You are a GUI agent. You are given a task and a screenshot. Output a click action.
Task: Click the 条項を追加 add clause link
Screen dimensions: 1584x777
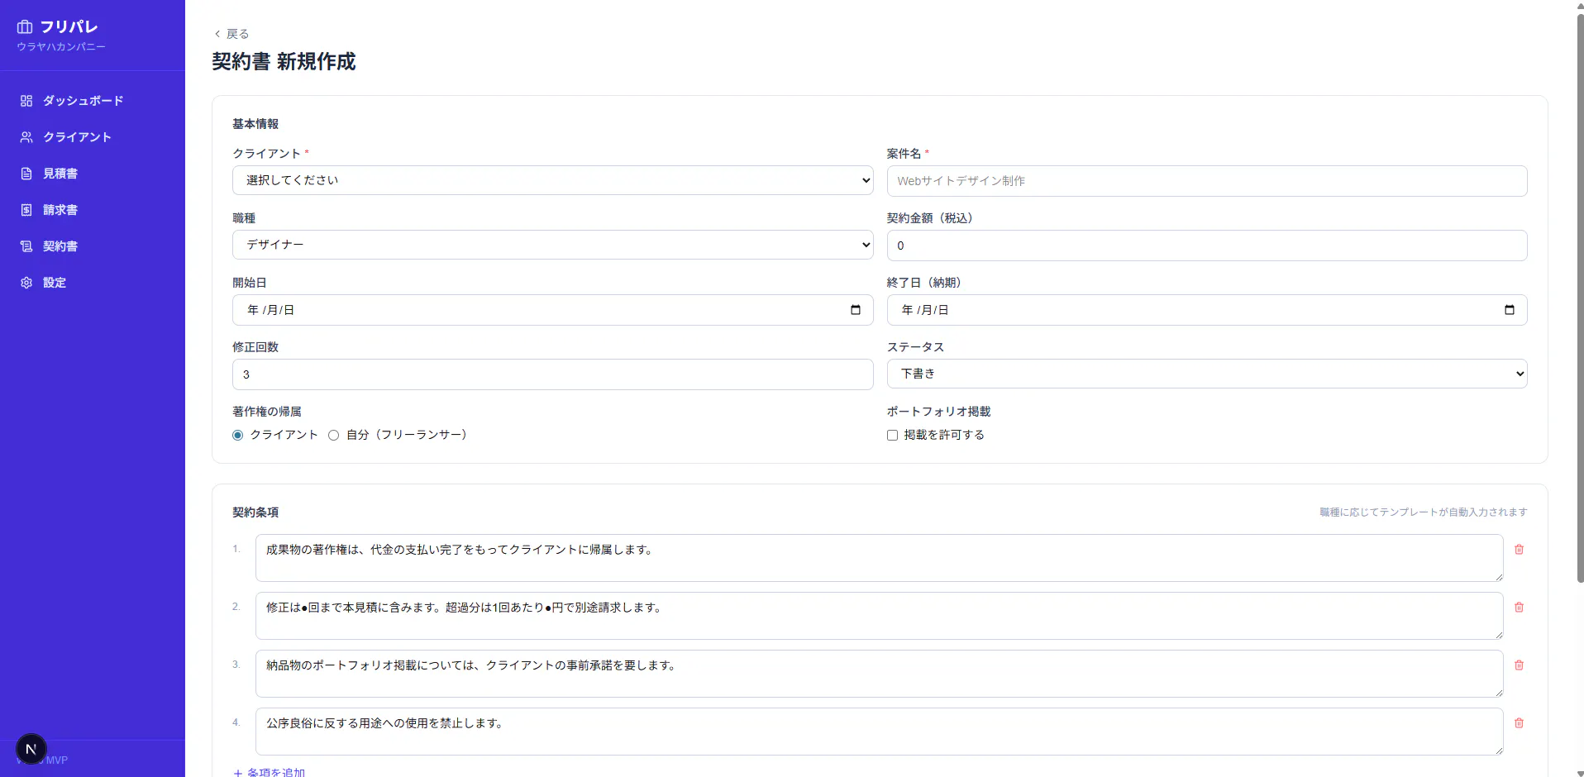tap(270, 773)
